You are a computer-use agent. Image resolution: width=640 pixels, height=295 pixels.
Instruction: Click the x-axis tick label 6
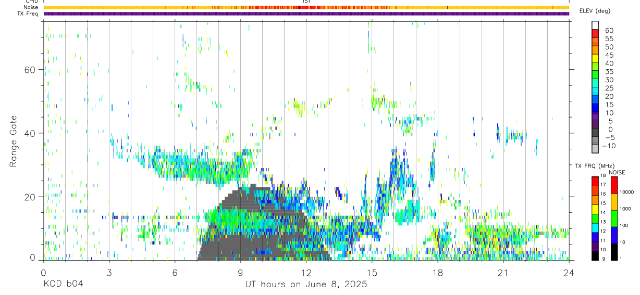pos(175,272)
